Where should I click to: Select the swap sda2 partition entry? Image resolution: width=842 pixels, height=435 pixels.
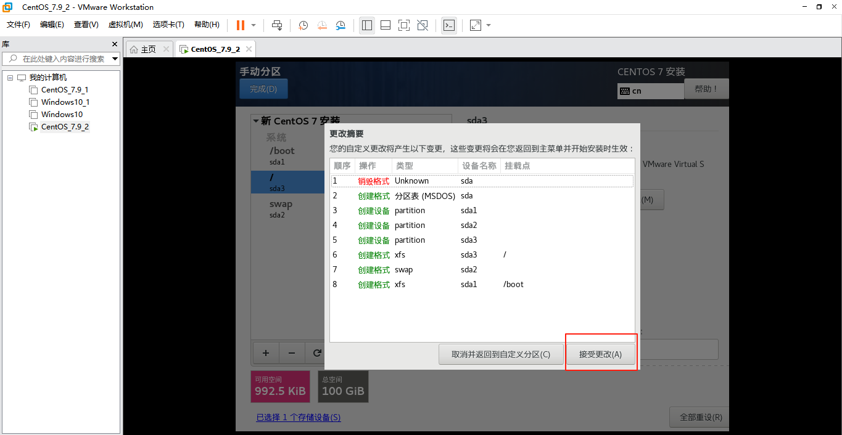coord(288,209)
